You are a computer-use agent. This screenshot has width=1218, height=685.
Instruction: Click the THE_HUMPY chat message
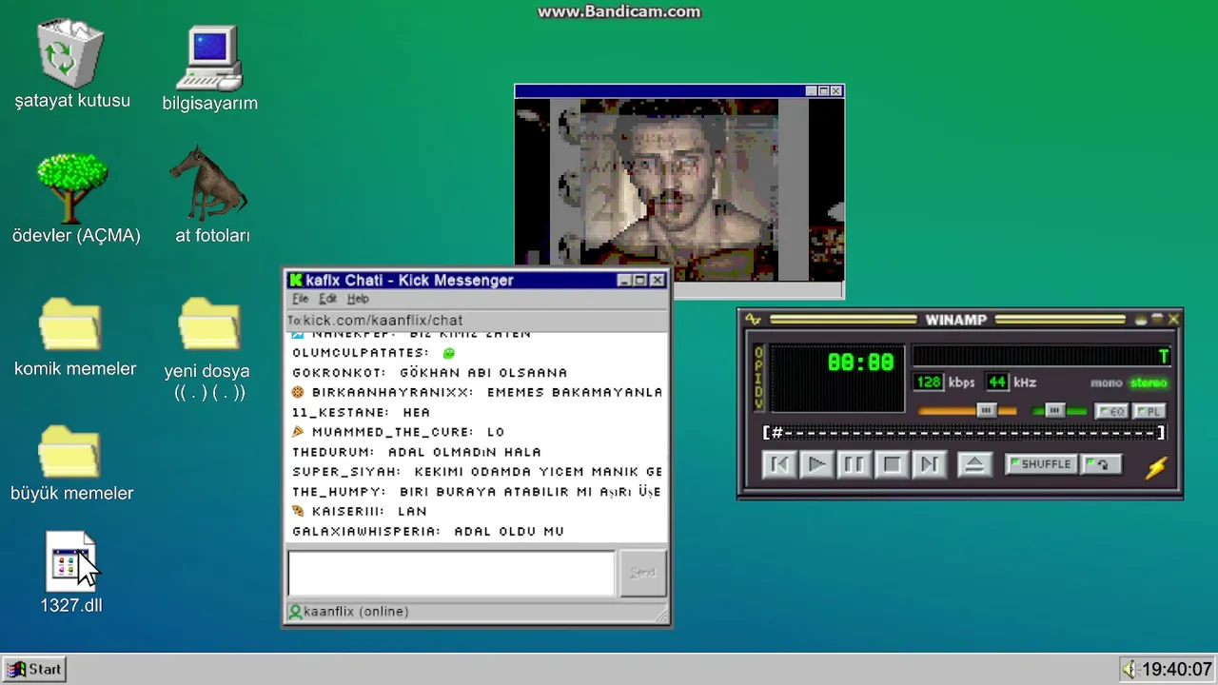pos(477,492)
